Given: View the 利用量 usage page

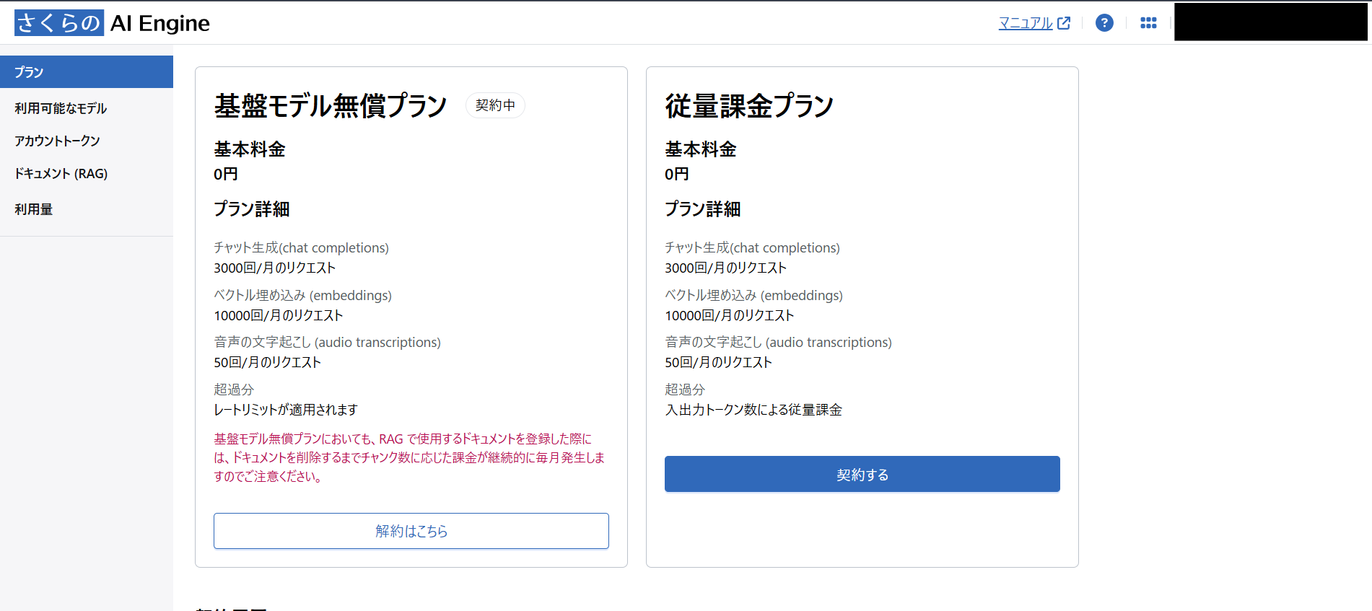Looking at the screenshot, I should pyautogui.click(x=33, y=208).
